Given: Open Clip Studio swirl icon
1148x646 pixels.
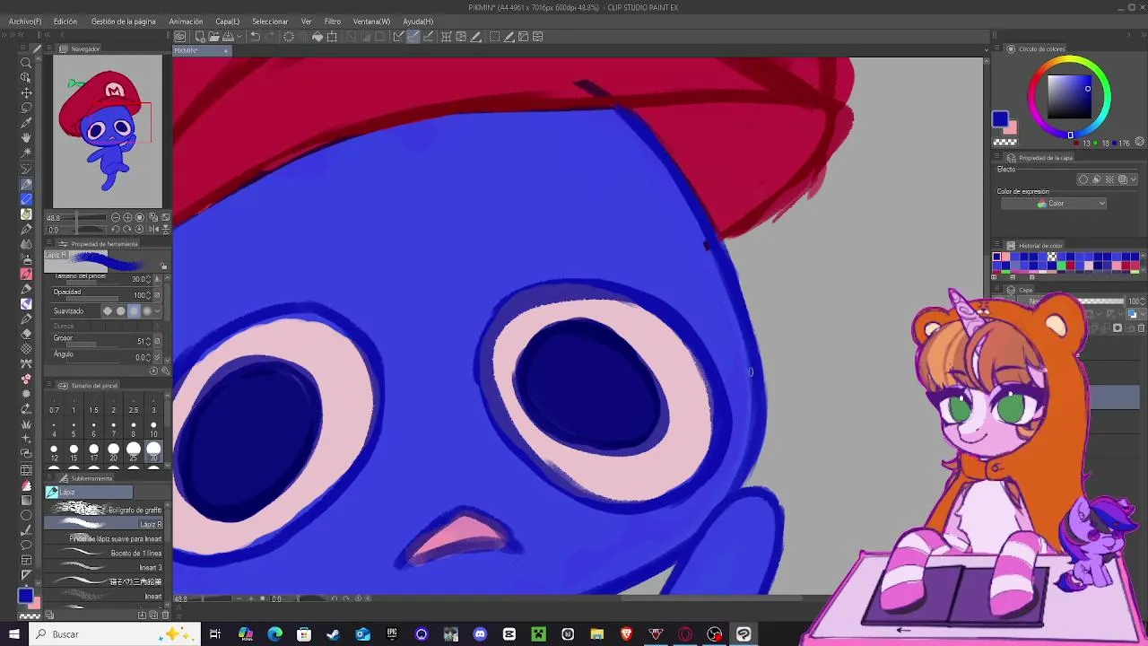Looking at the screenshot, I should point(180,37).
